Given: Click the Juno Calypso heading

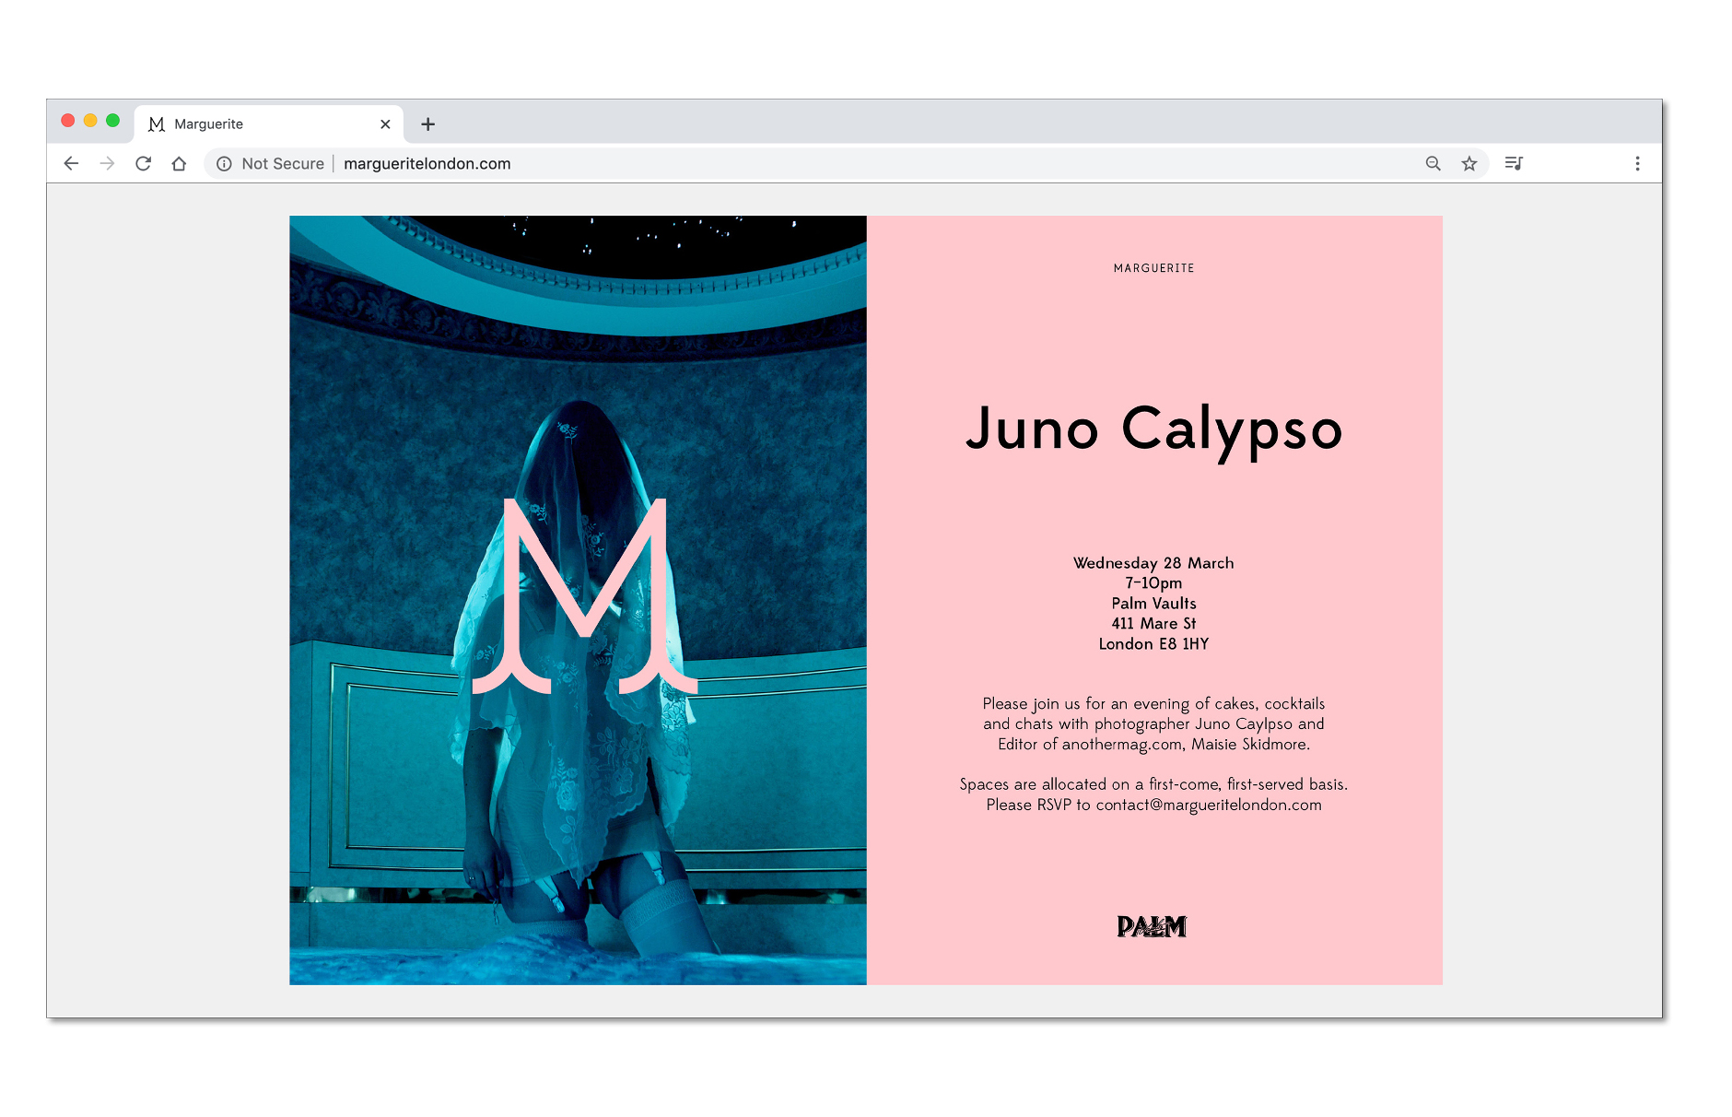Looking at the screenshot, I should (x=1153, y=429).
